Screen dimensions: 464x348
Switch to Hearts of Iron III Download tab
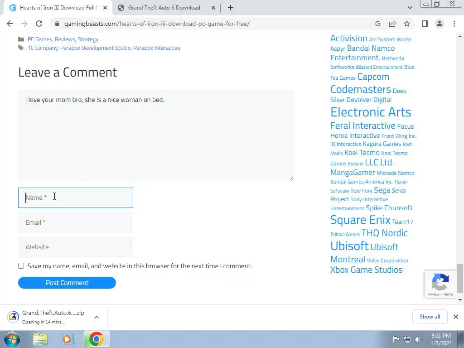58,8
